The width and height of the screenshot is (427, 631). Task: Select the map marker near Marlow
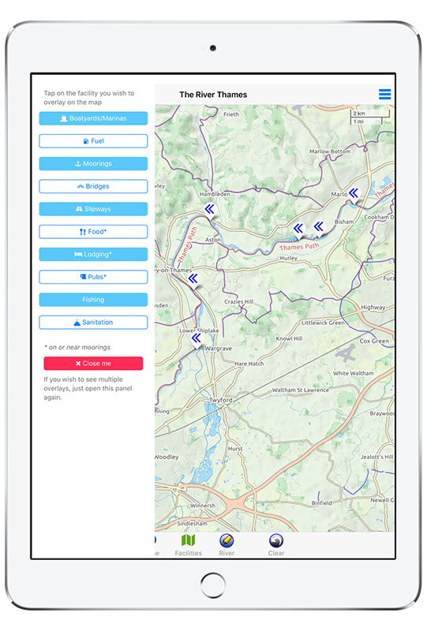coord(354,194)
